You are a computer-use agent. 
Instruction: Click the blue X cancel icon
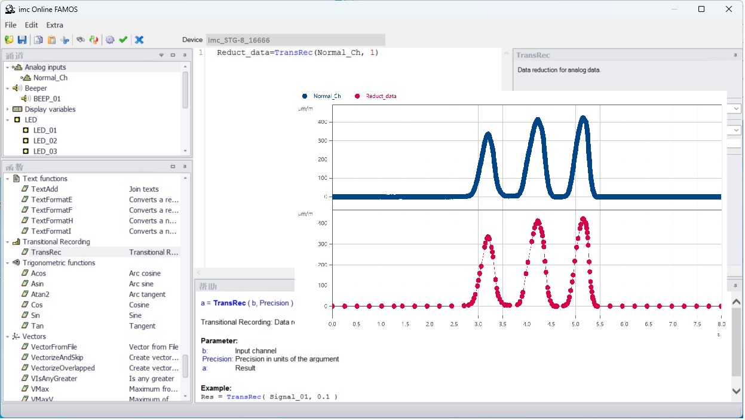(x=139, y=40)
